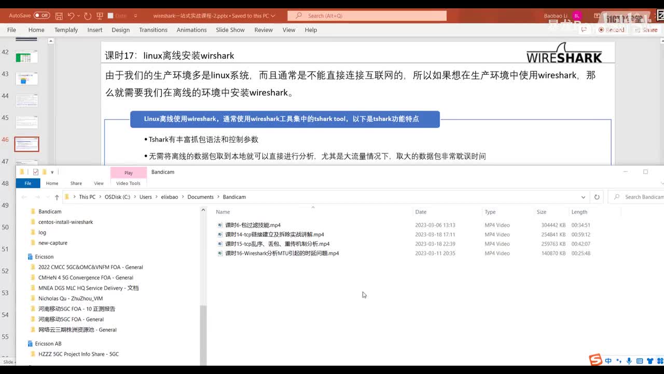
Task: Click the BL account avatar
Action: coord(577,16)
